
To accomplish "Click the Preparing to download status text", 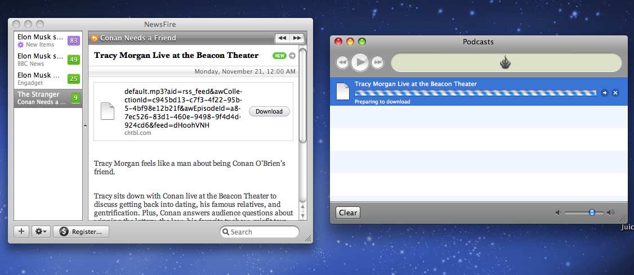I will tap(382, 102).
